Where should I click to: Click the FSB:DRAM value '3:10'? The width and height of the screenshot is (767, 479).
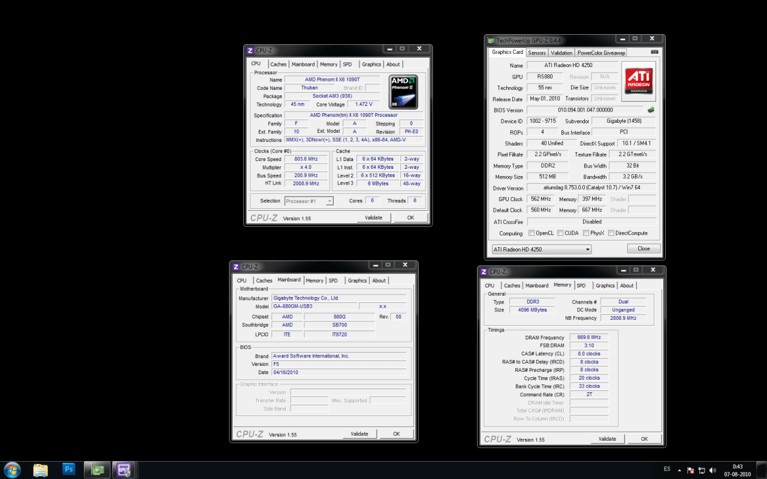point(588,345)
